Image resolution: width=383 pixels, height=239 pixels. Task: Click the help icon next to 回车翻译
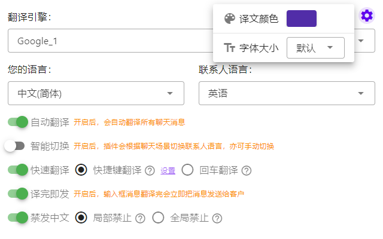point(247,171)
